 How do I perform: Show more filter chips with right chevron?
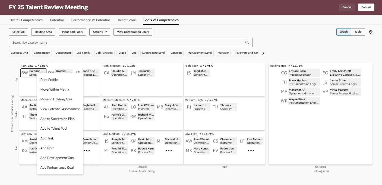pyautogui.click(x=263, y=53)
